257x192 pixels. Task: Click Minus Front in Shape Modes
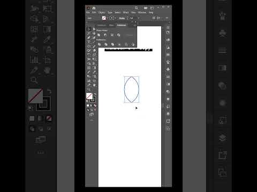pos(105,35)
